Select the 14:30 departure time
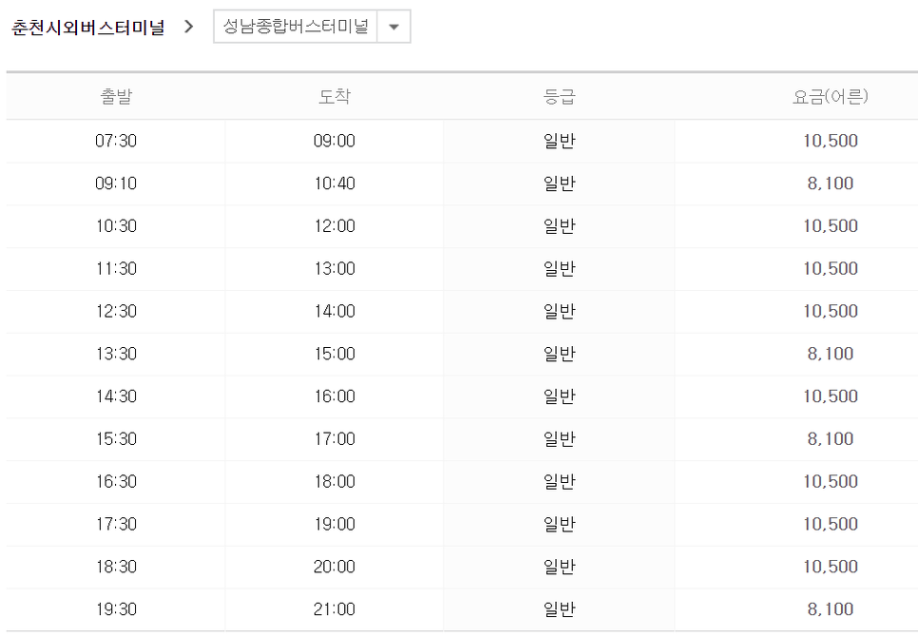 116,396
